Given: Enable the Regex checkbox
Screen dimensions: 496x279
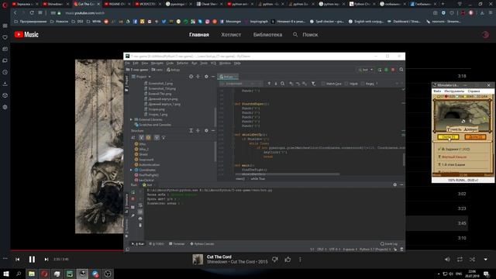Looking at the screenshot, I should pos(363,84).
